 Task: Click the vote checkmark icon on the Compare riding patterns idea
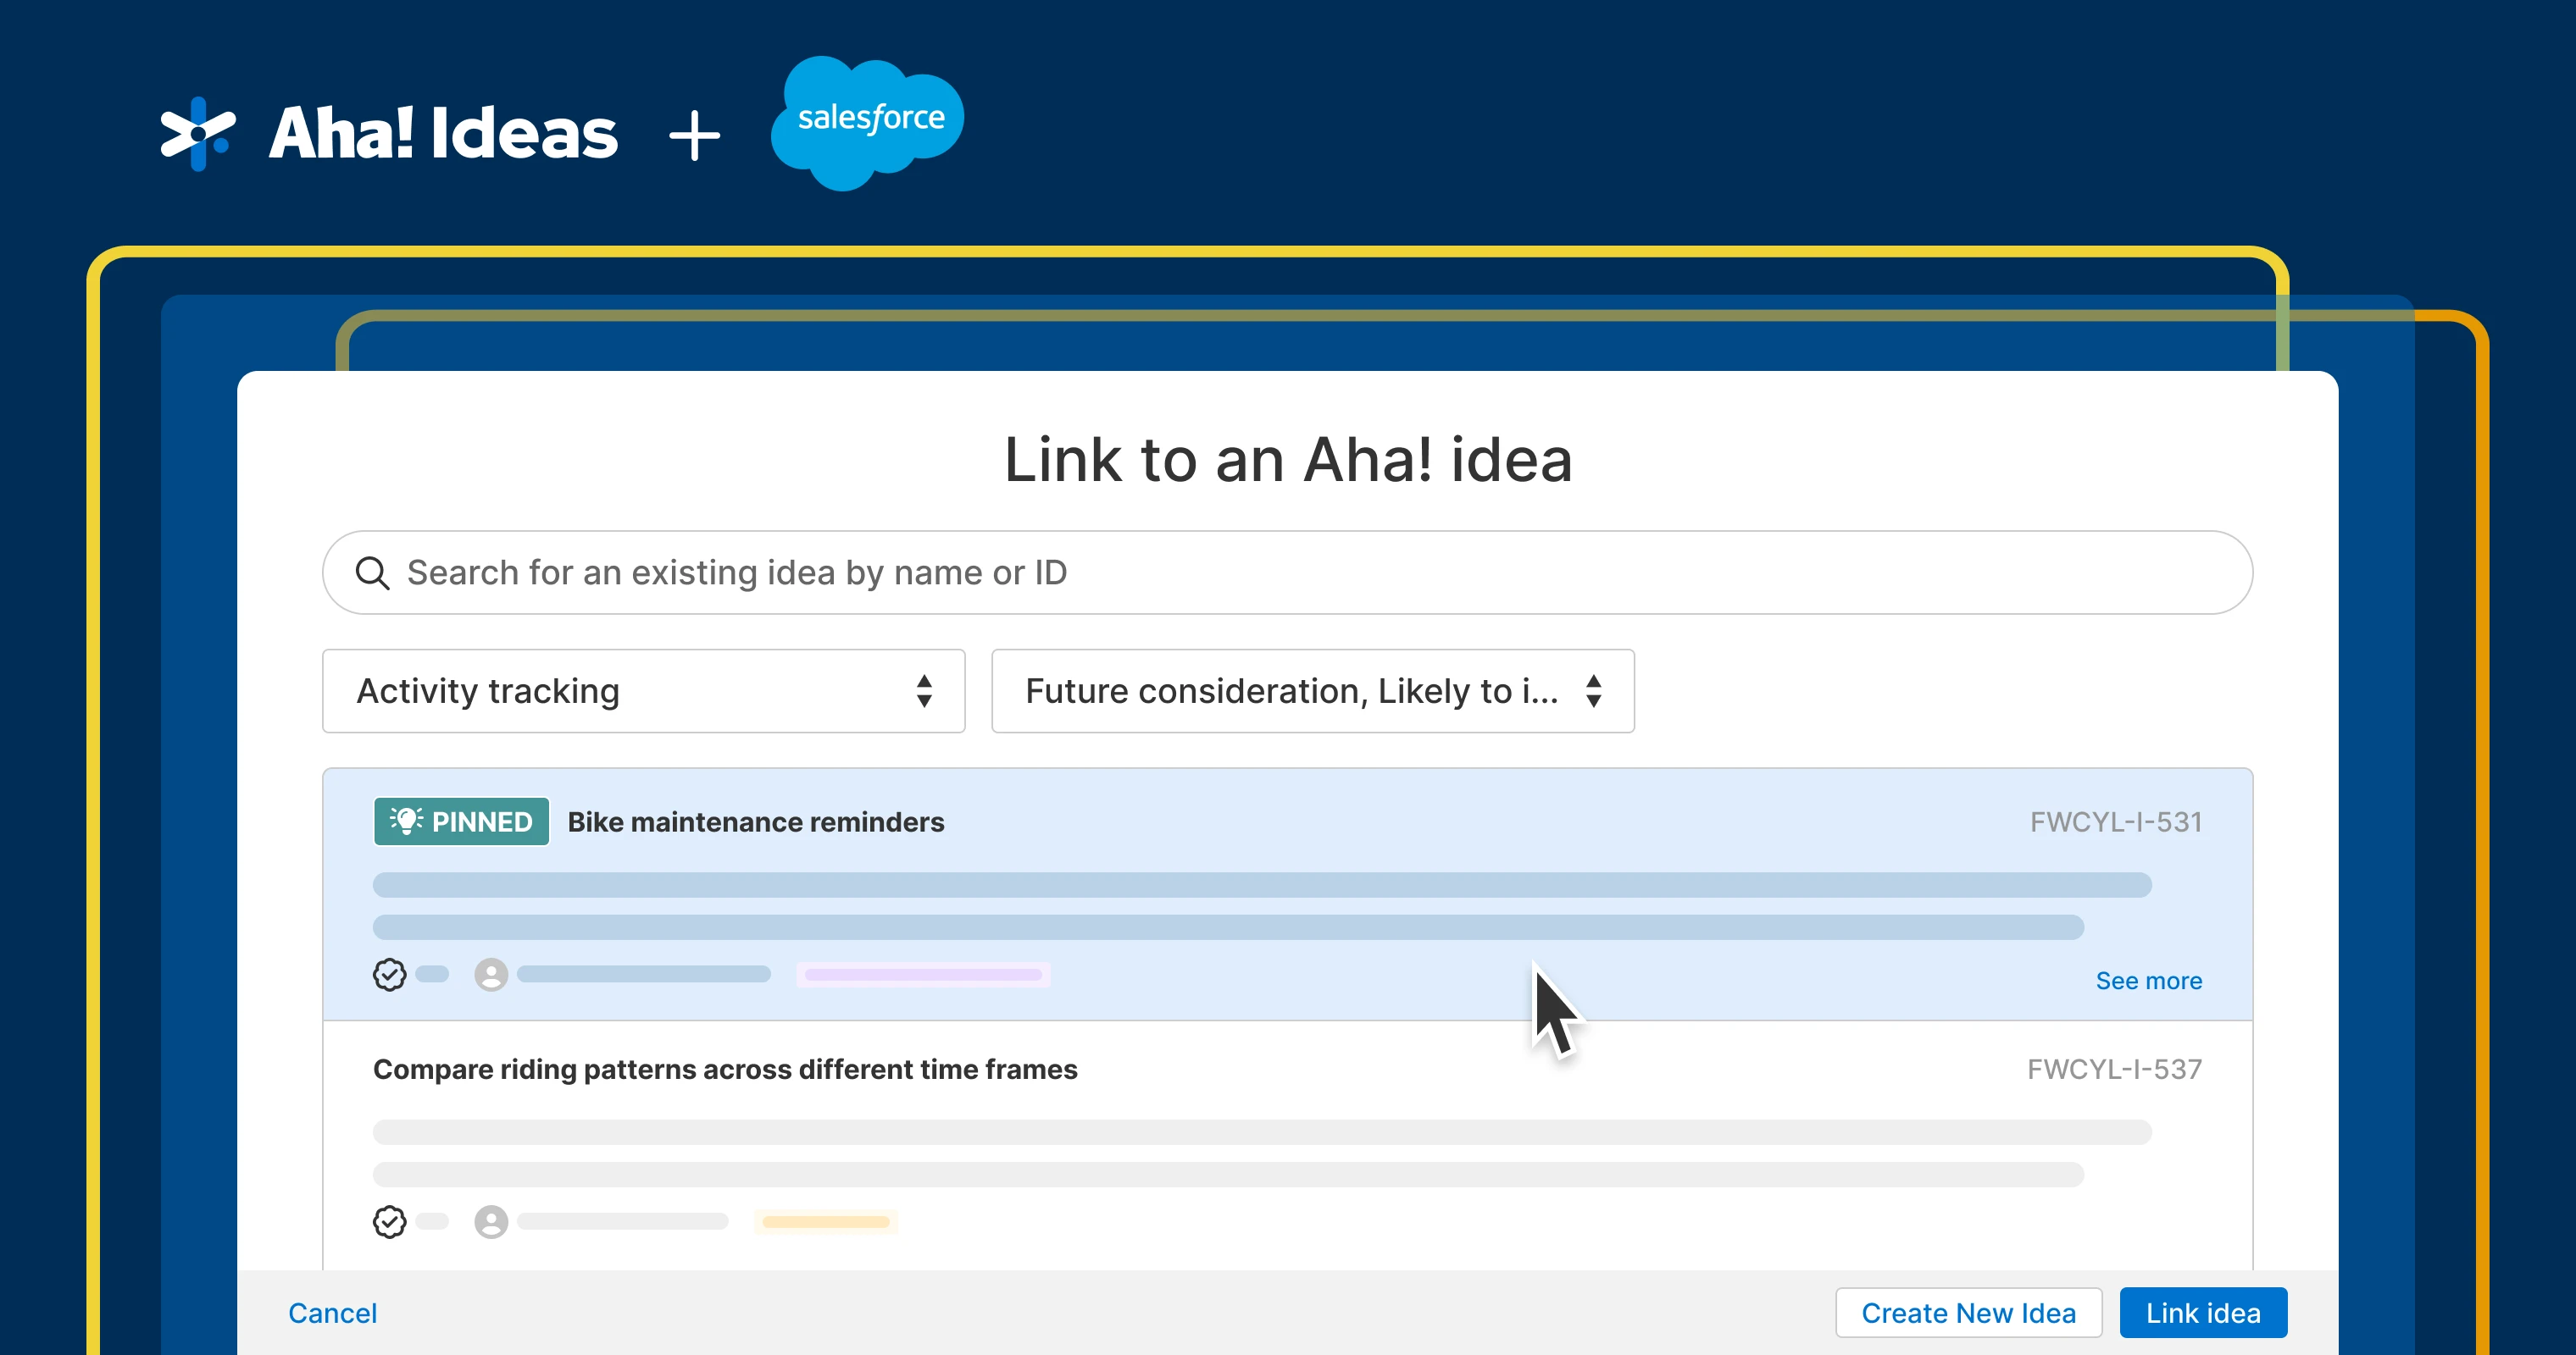389,1221
